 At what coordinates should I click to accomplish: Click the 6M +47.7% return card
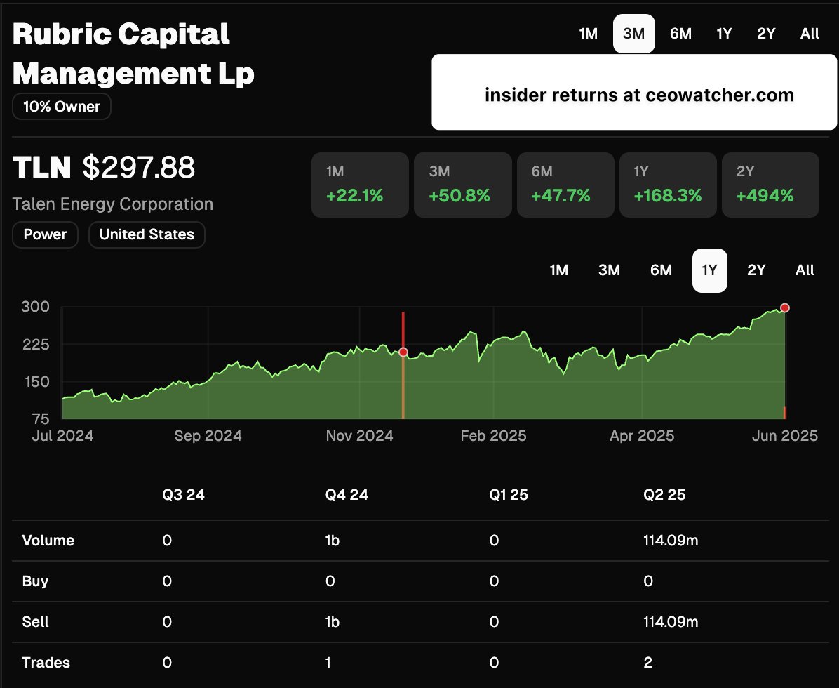tap(565, 185)
